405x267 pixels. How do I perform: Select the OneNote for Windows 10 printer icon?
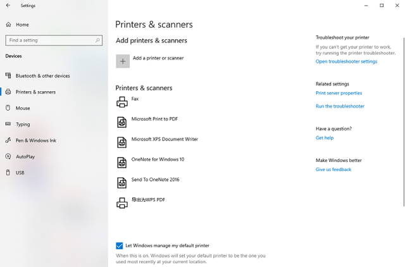tap(122, 163)
